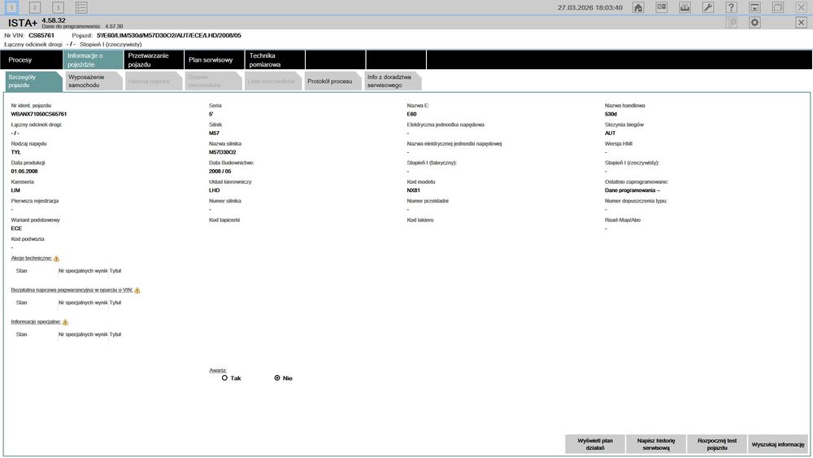Click the Drzewo sterowników tab
This screenshot has width=813, height=458.
click(212, 81)
